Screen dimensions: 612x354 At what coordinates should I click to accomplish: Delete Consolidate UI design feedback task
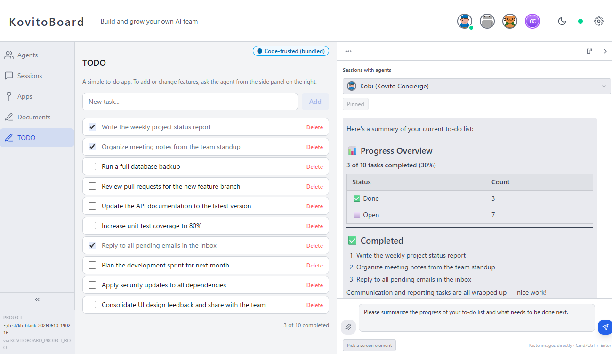click(x=314, y=305)
